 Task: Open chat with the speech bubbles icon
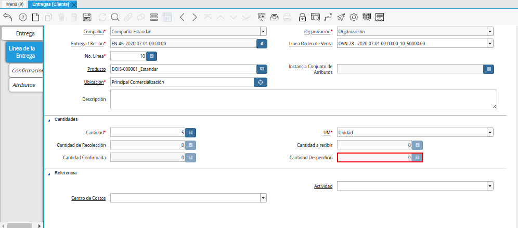pos(141,17)
